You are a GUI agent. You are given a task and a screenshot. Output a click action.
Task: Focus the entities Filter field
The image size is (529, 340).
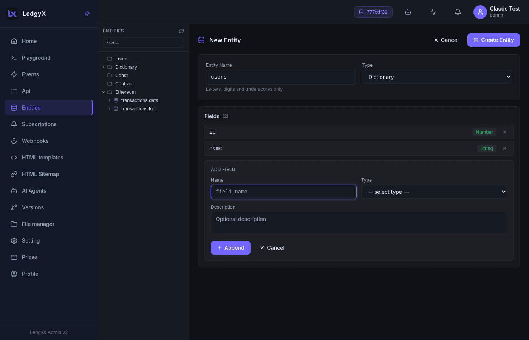point(143,42)
